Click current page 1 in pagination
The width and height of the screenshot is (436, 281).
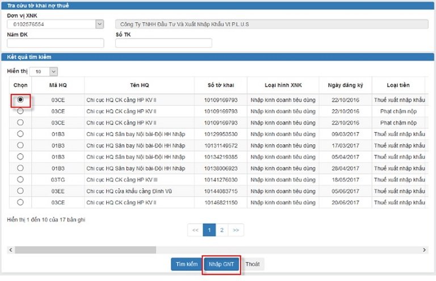pos(208,230)
